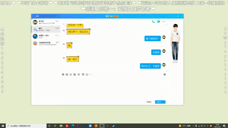Open Windows Start menu
Image resolution: width=228 pixels, height=128 pixels.
(x=3, y=126)
